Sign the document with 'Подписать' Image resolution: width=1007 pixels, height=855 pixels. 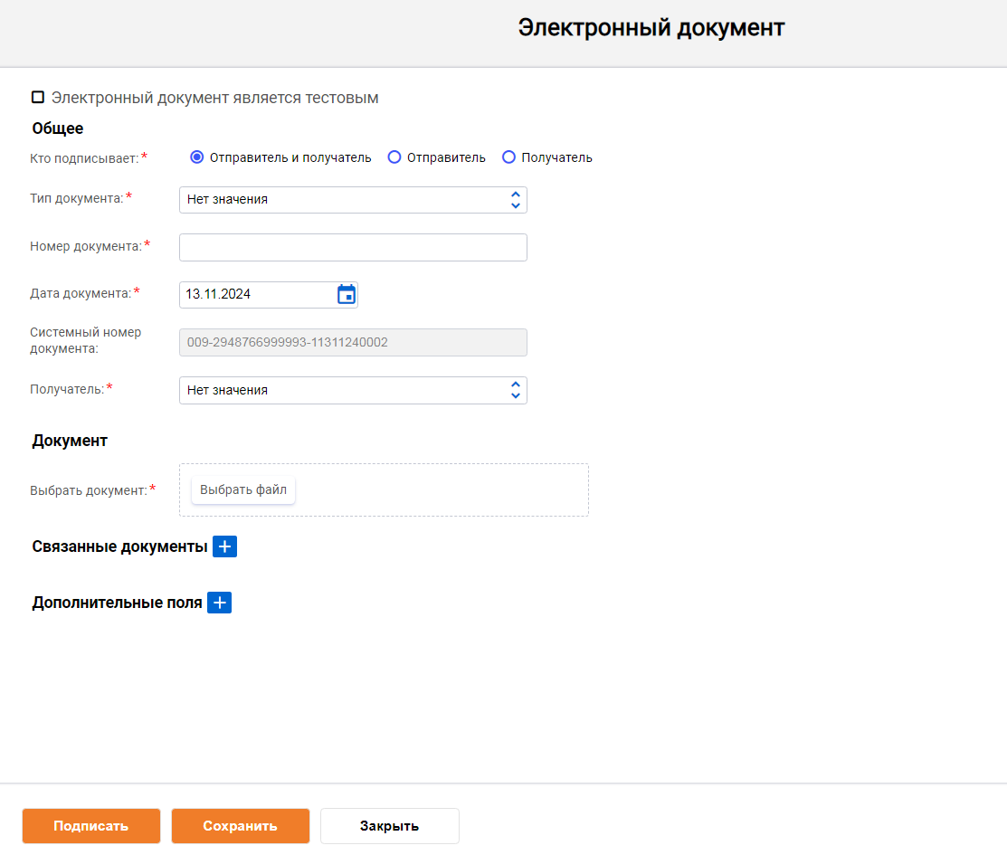click(x=91, y=826)
